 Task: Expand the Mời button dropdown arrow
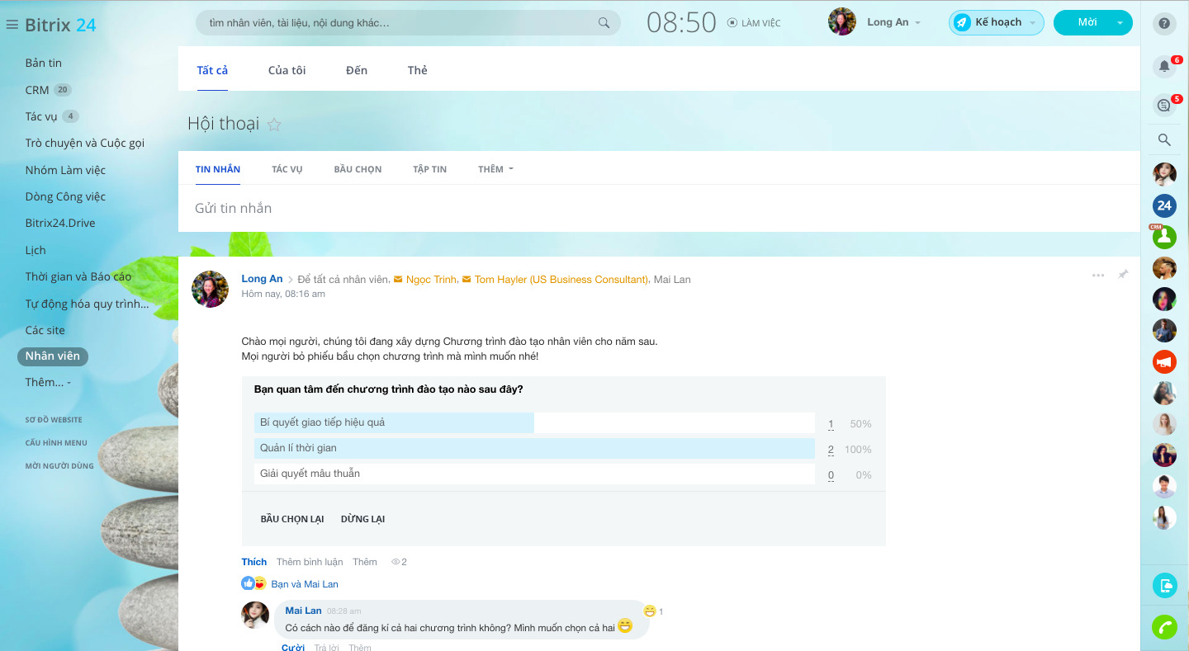click(x=1120, y=23)
